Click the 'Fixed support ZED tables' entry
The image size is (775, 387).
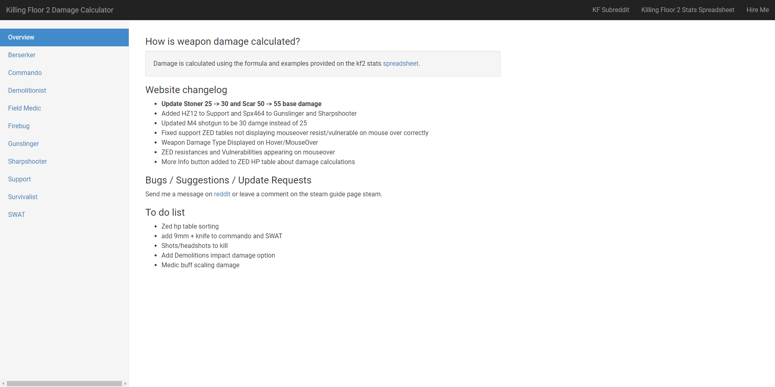pyautogui.click(x=295, y=133)
